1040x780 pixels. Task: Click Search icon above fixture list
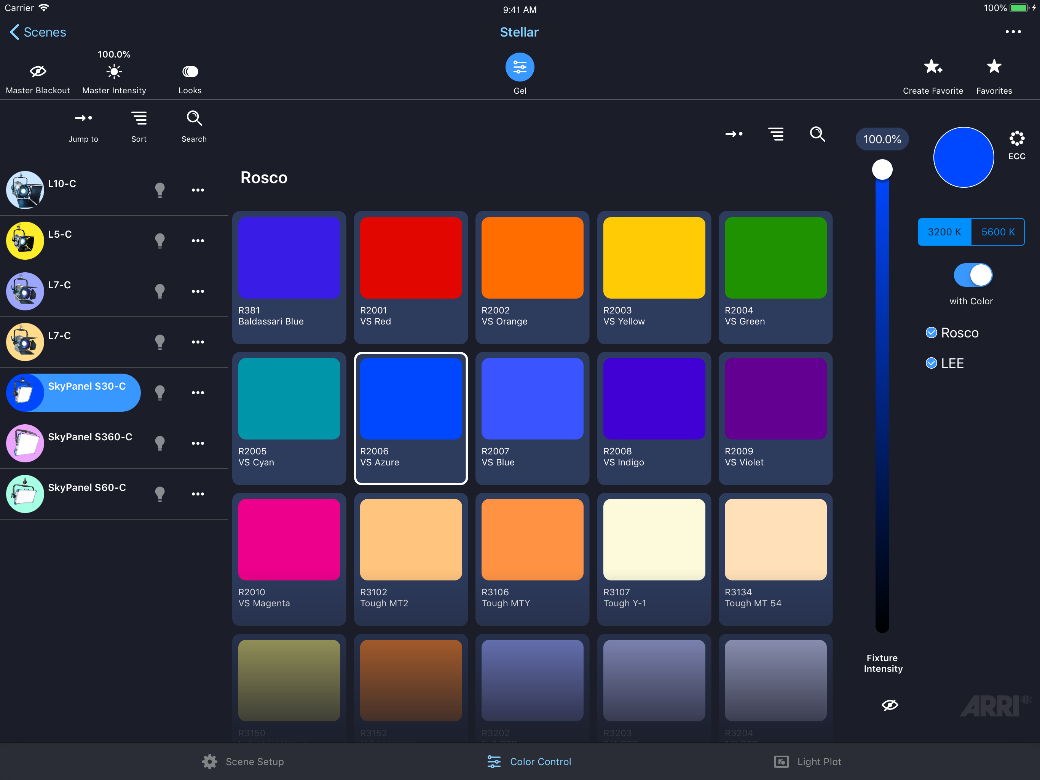click(194, 118)
